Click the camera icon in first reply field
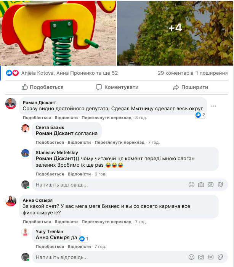Viewport: 234px width, 267px height. point(201,185)
